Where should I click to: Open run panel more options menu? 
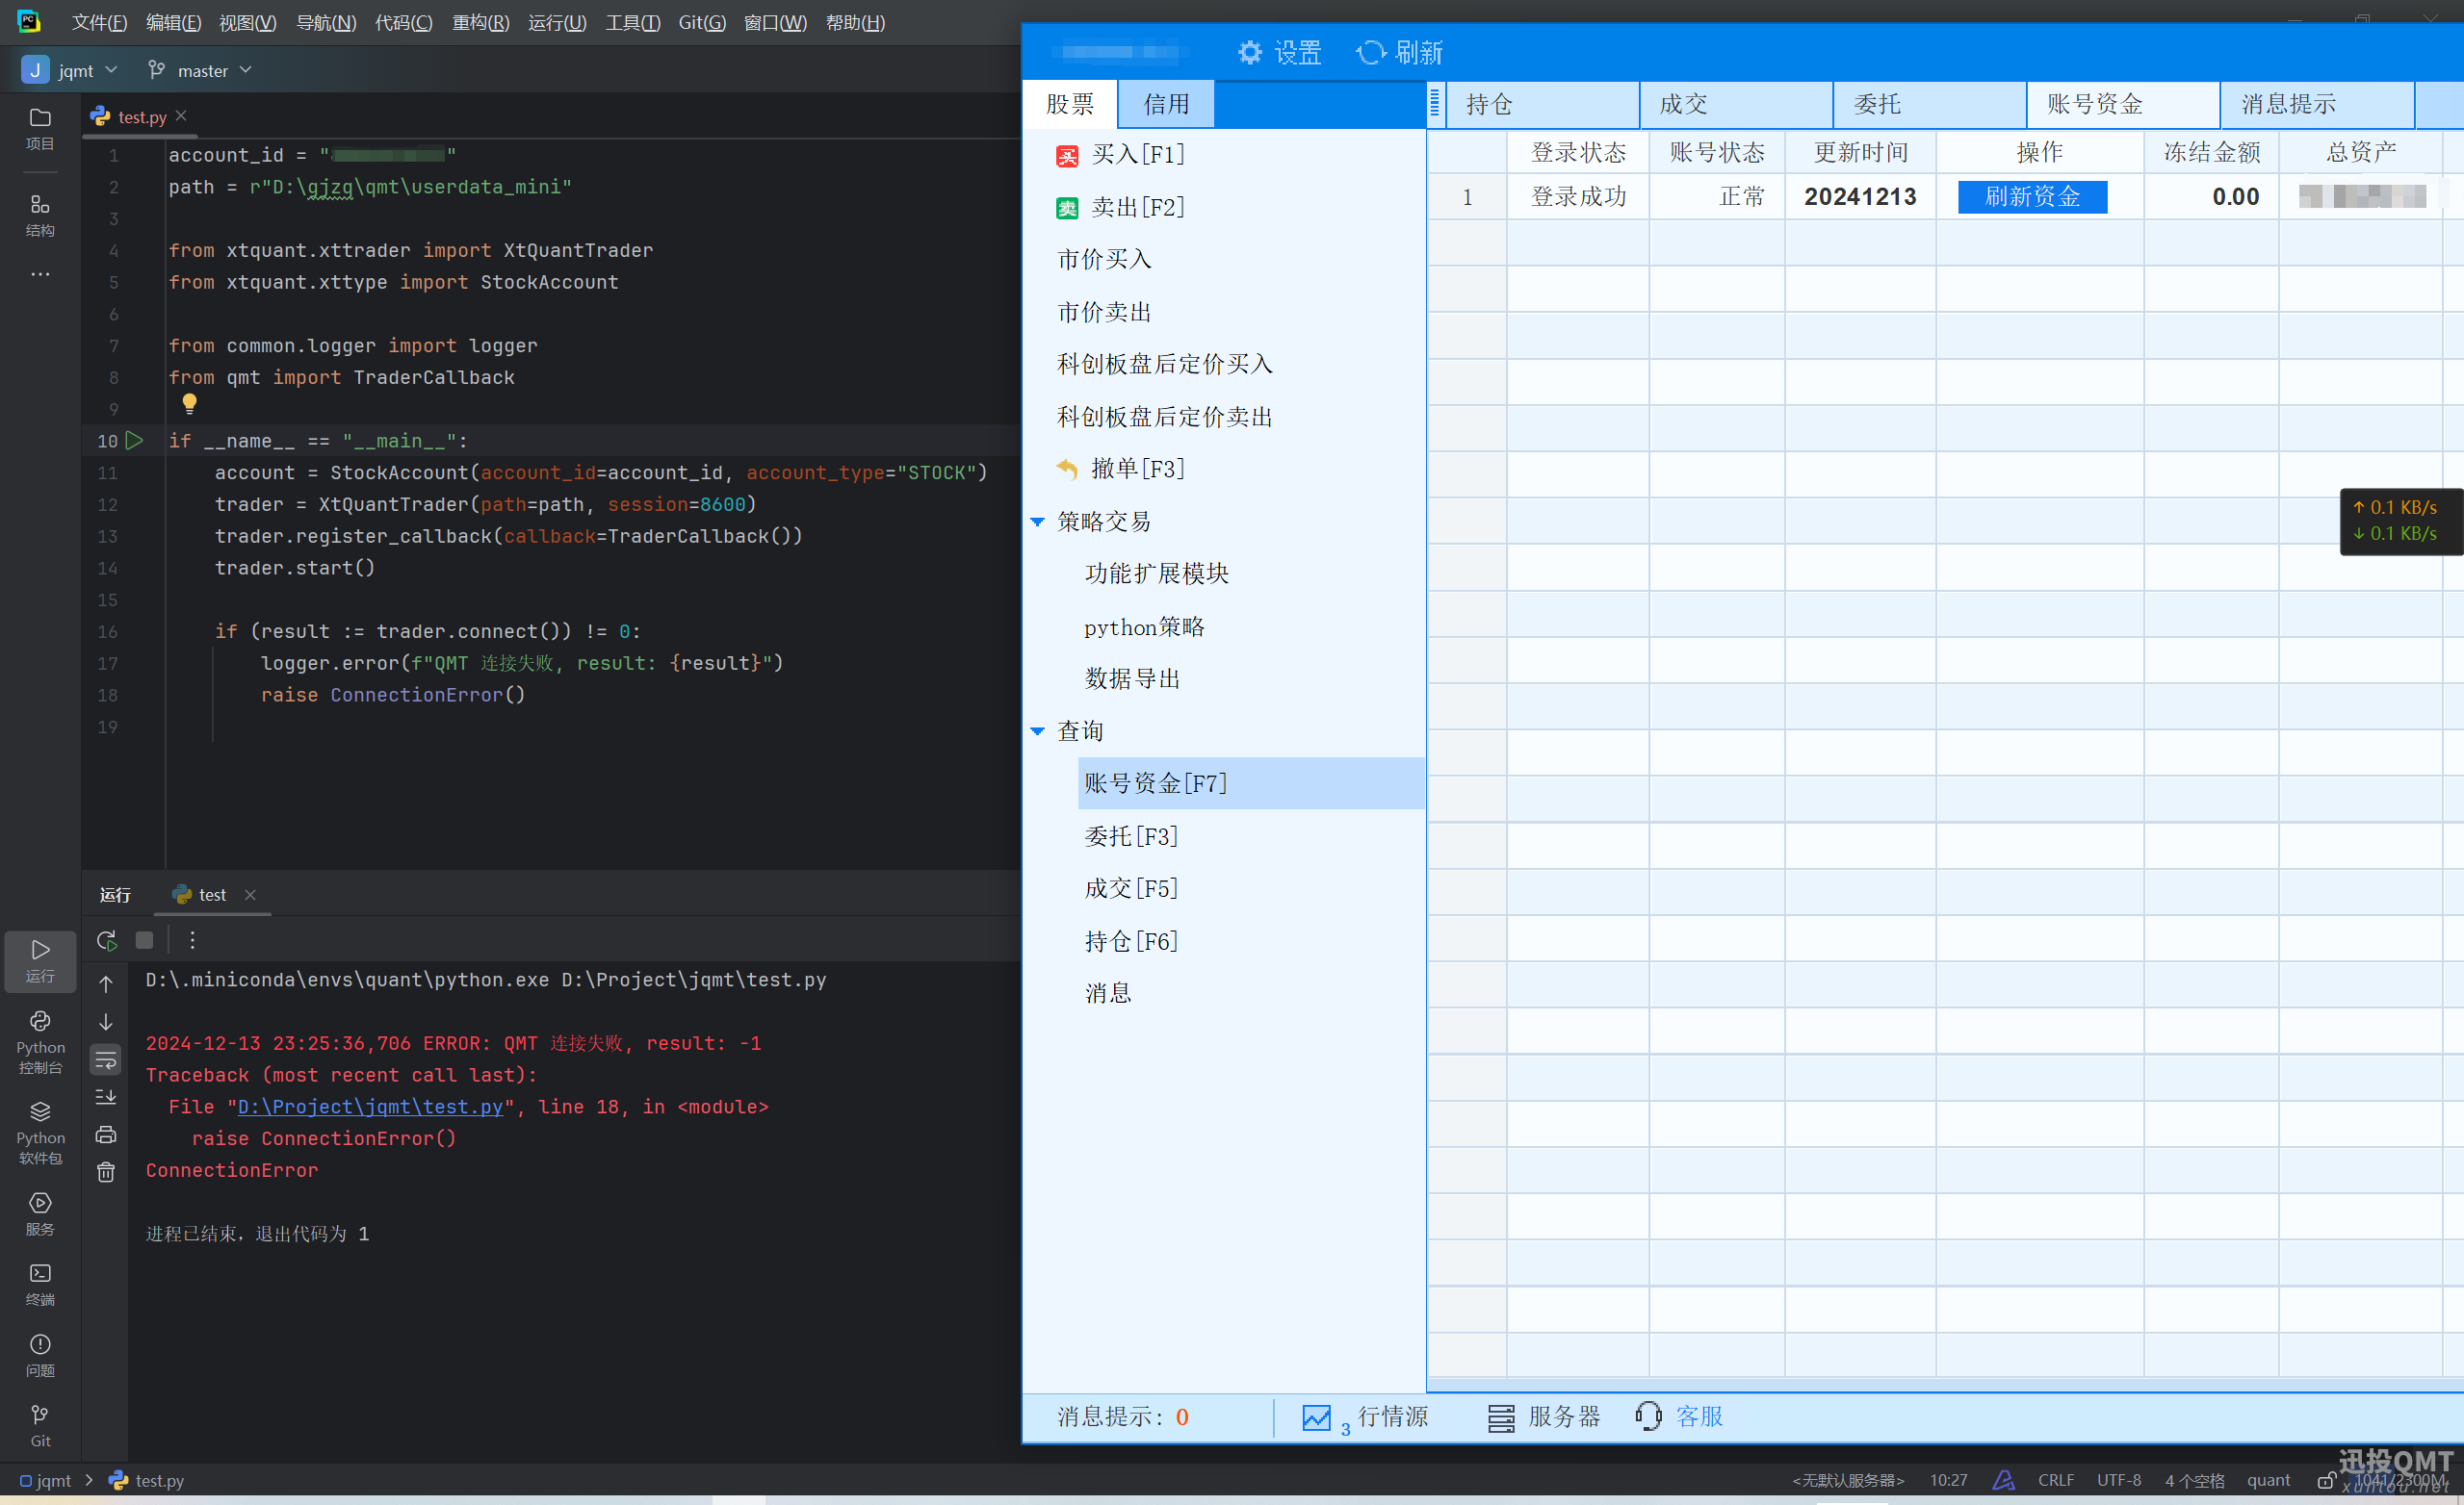(192, 939)
